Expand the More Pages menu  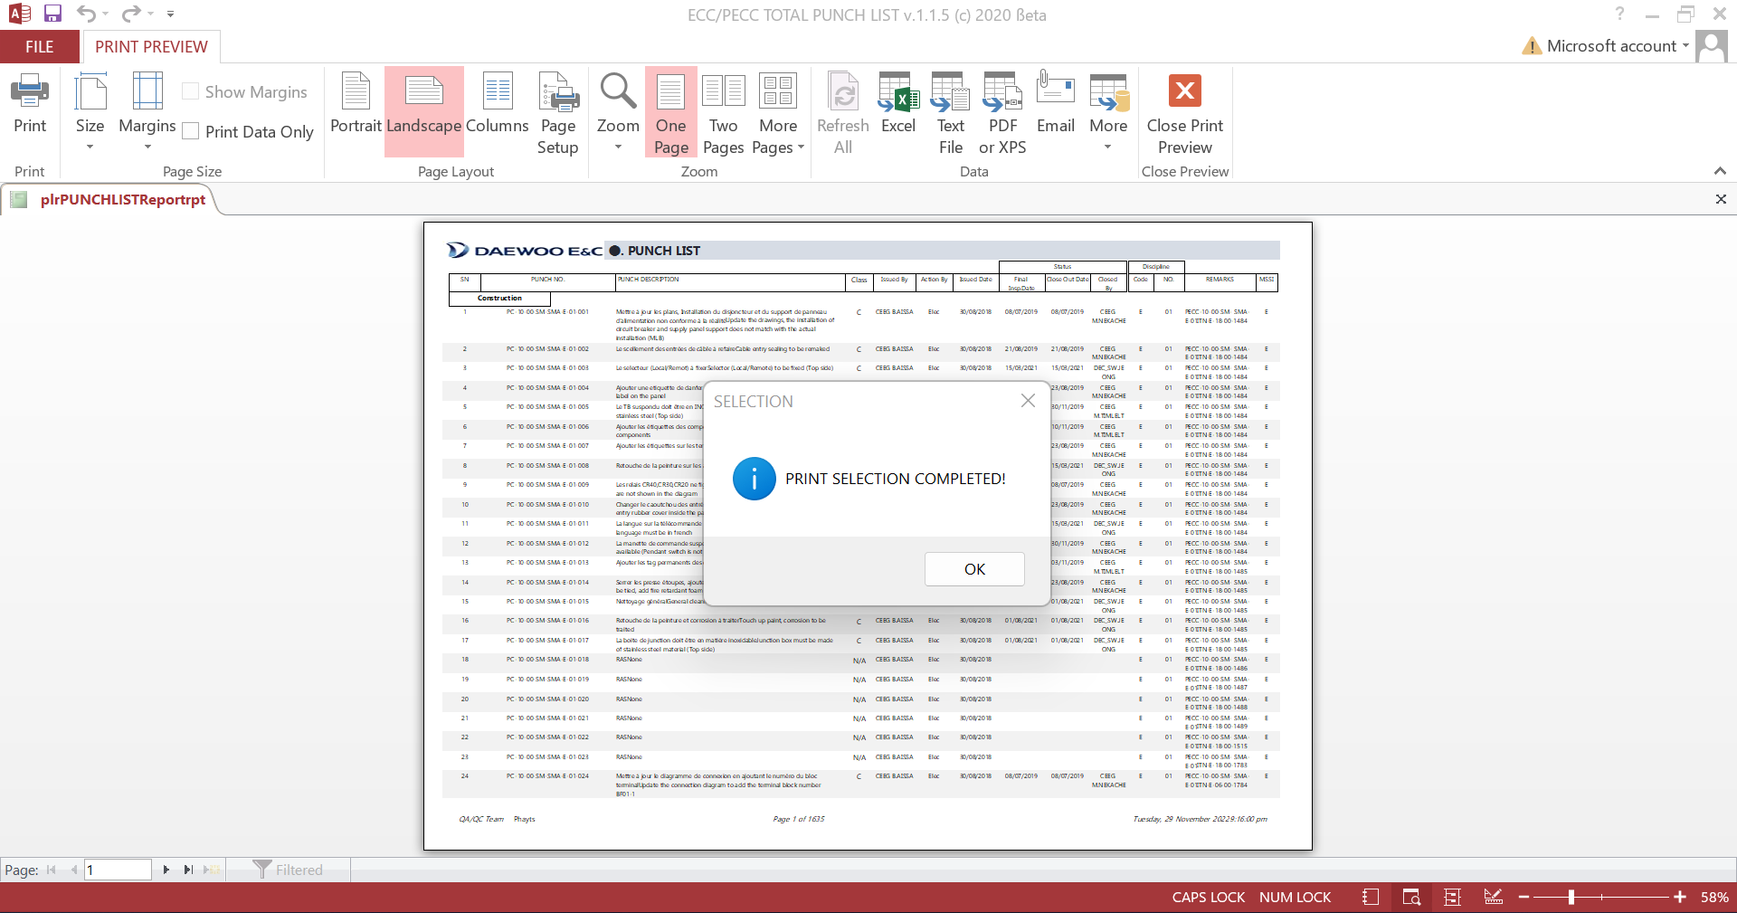tap(778, 113)
